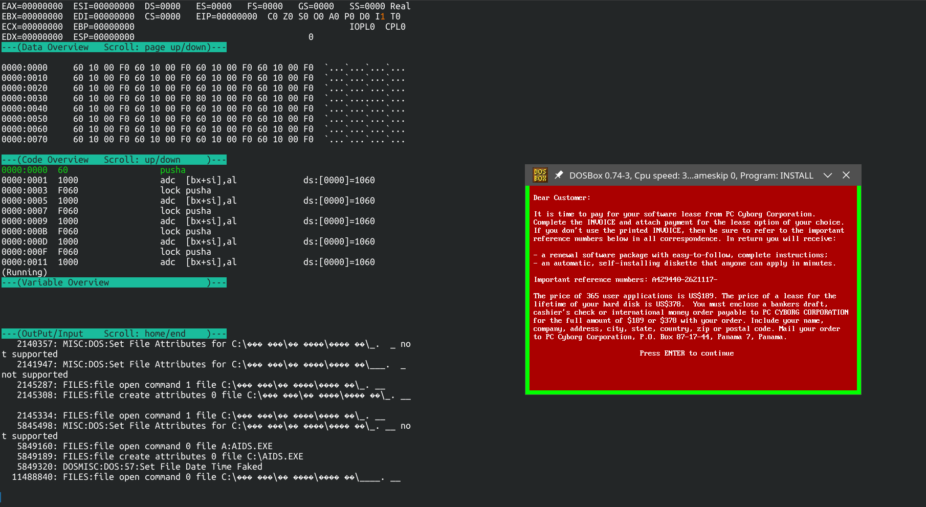Click the (Running) status indicator
This screenshot has width=926, height=507.
tap(25, 272)
